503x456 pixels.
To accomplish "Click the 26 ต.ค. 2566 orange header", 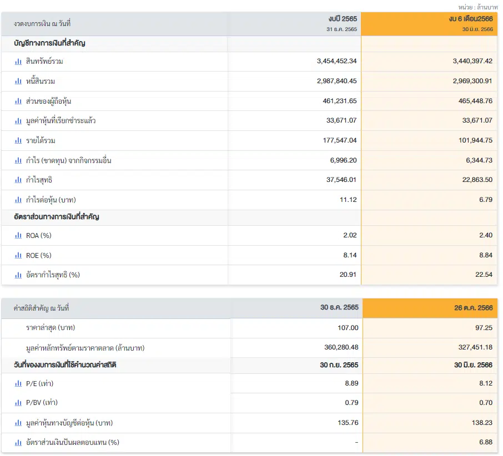I will 430,308.
